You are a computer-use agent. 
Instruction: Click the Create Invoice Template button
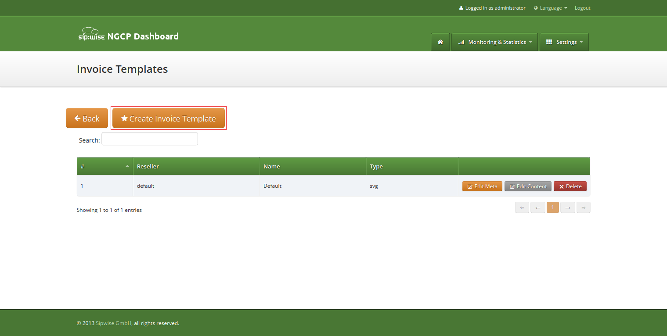point(169,118)
